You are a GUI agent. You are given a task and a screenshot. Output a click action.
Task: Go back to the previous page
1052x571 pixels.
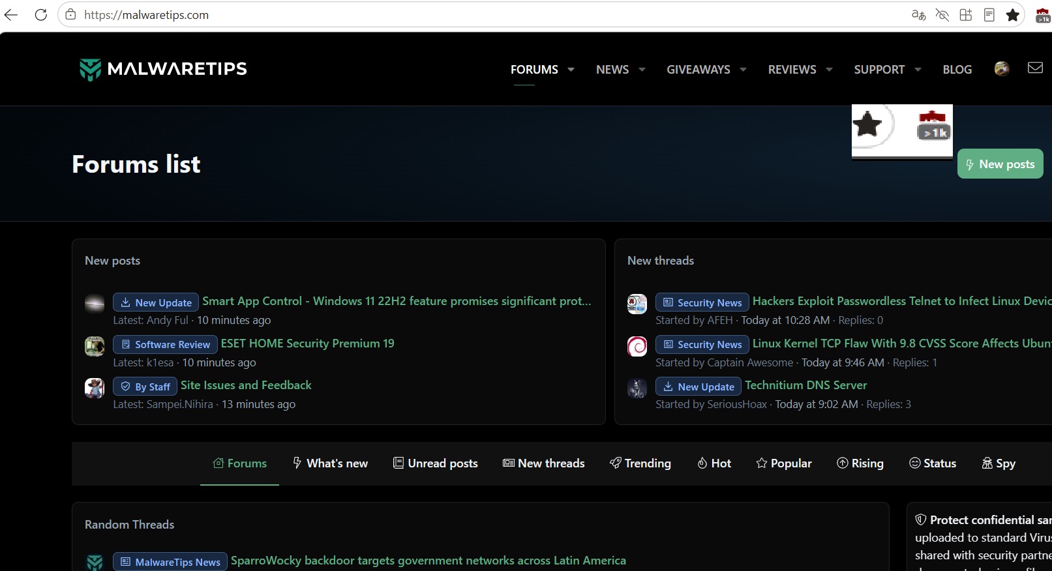11,14
